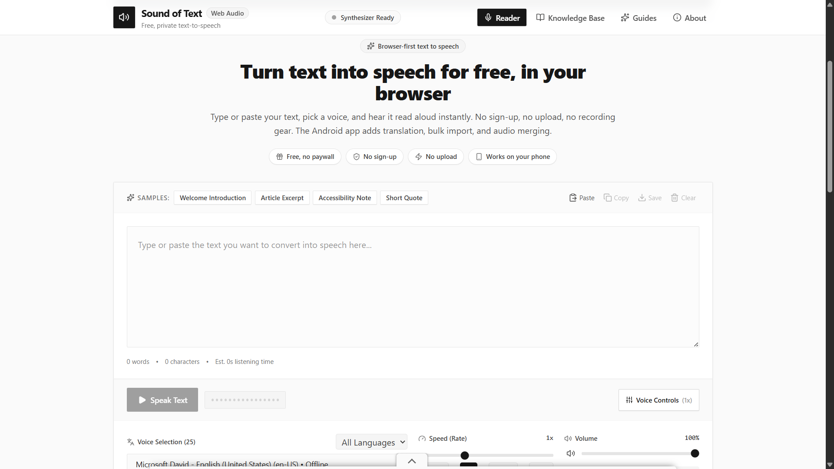The image size is (834, 469).
Task: Click the dotted playback progress bar
Action: (x=245, y=400)
